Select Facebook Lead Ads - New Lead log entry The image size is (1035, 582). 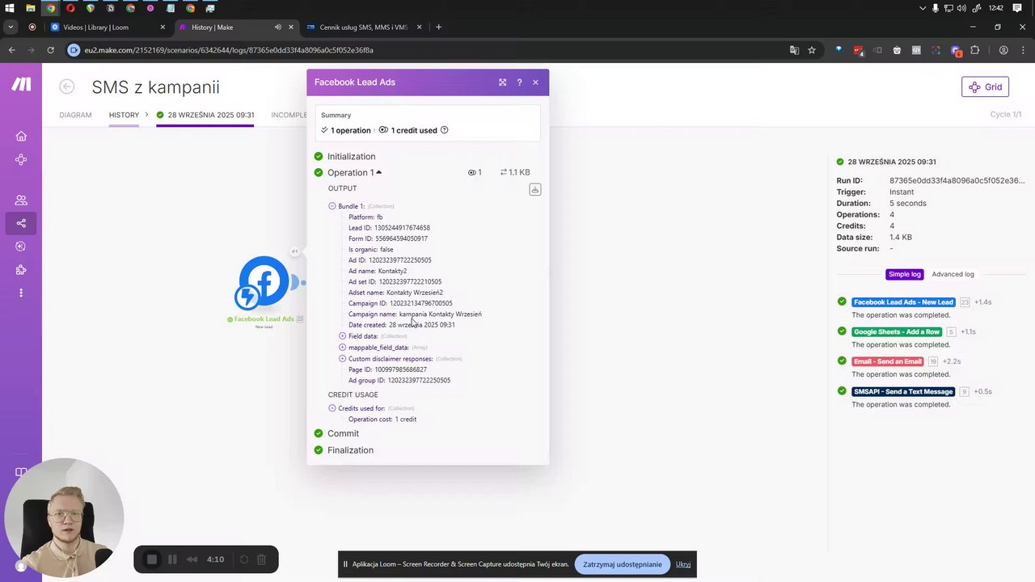[x=903, y=302]
